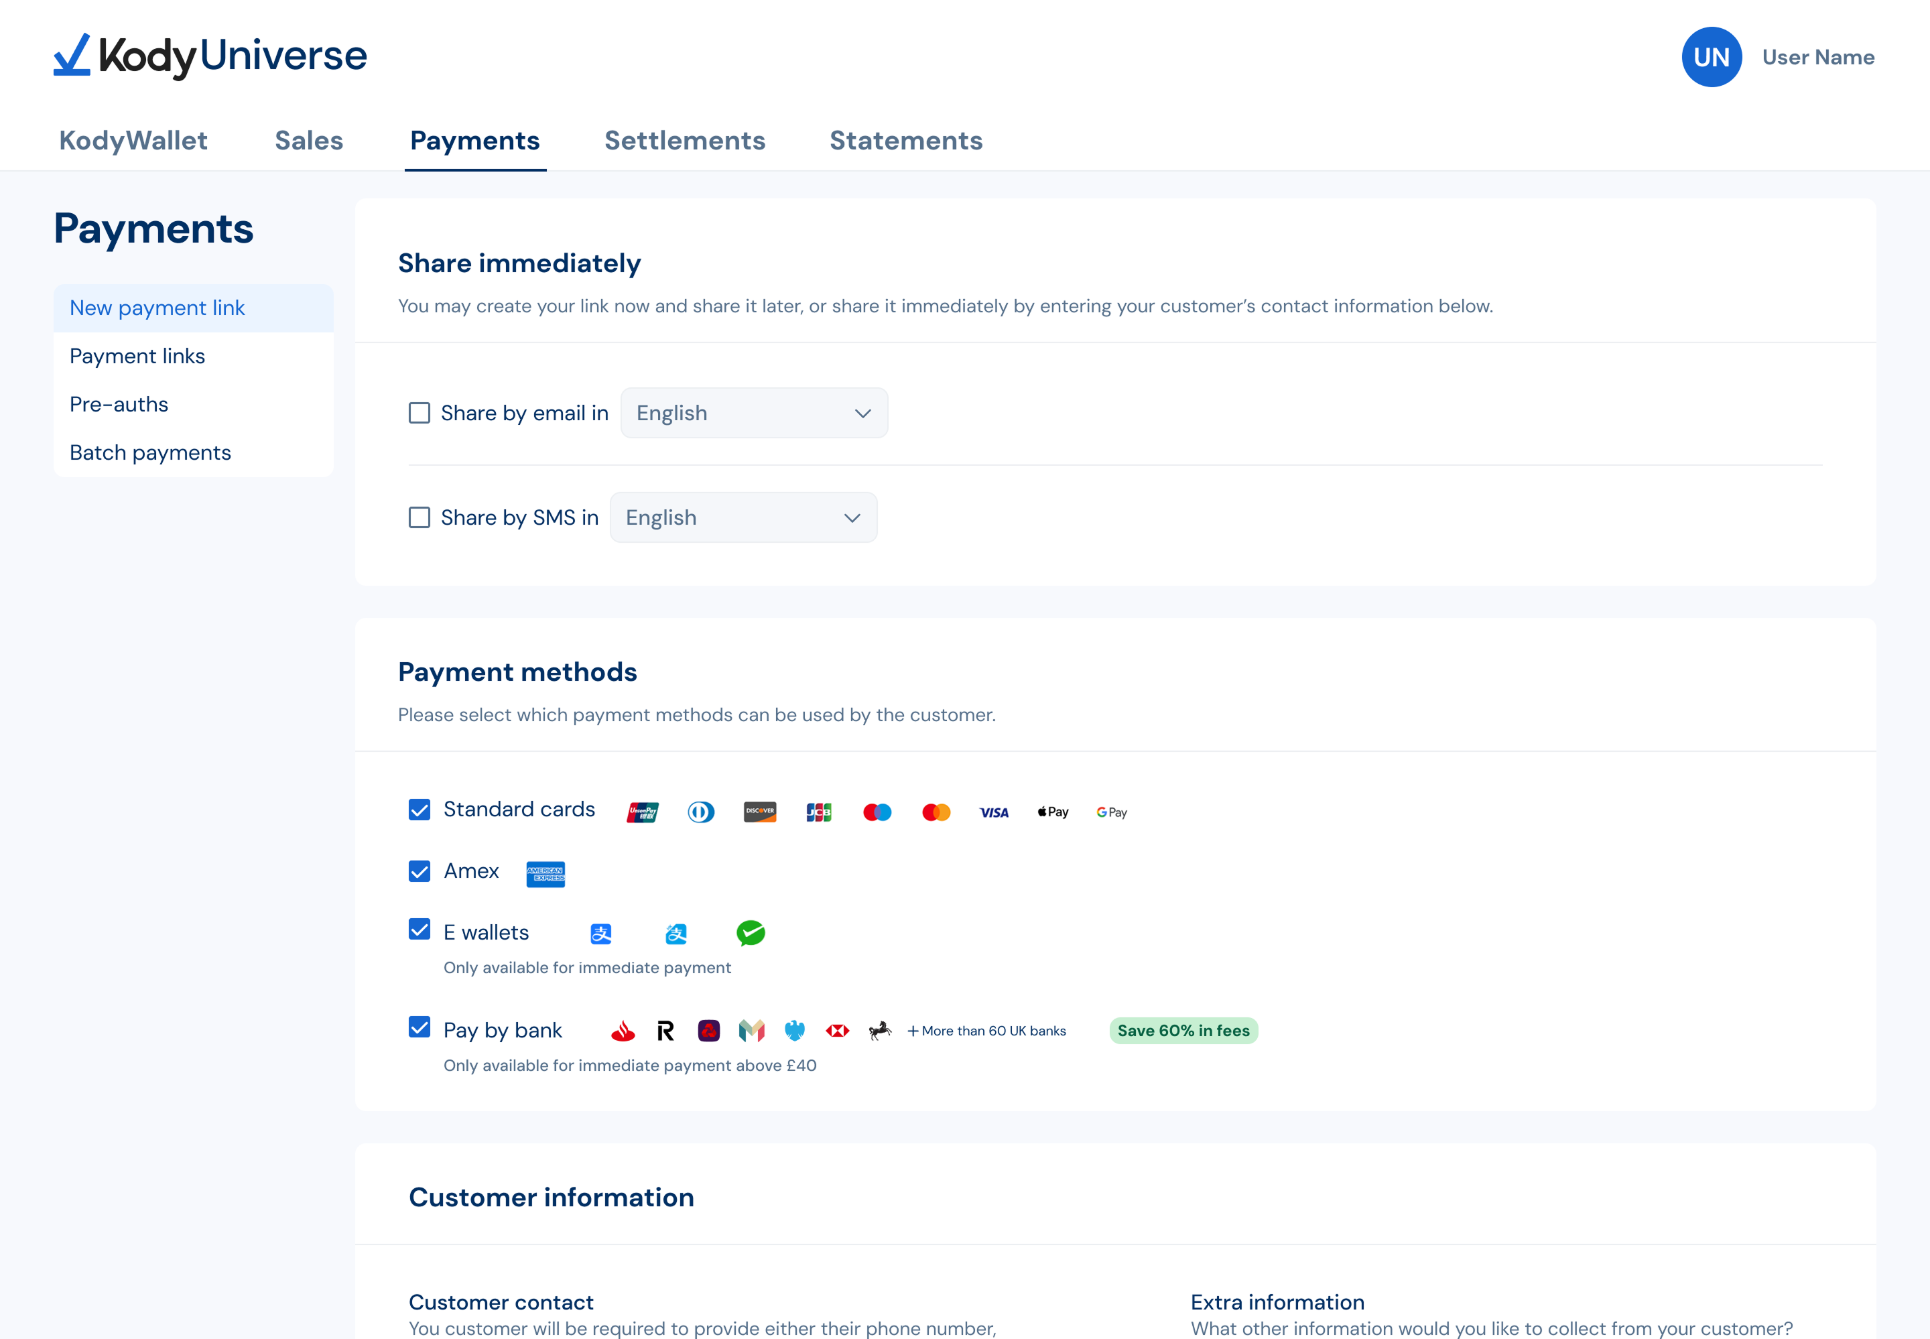This screenshot has height=1339, width=1930.
Task: Click the green WeChat Pay icon
Action: pyautogui.click(x=751, y=933)
